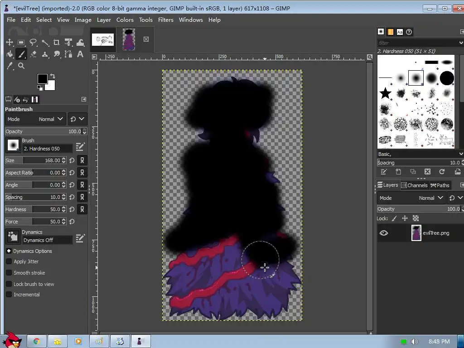Viewport: 464px width, 348px height.
Task: Reset colors to default black and white
Action: (x=40, y=87)
